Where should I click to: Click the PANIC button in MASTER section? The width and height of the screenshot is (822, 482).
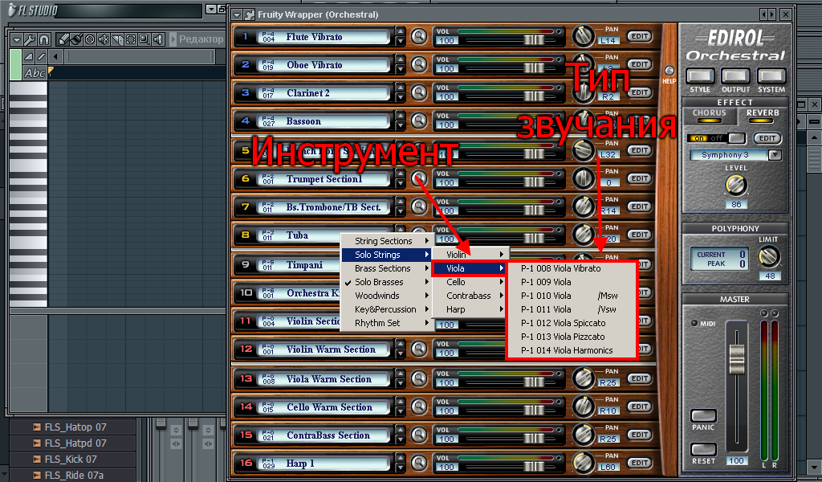(703, 415)
